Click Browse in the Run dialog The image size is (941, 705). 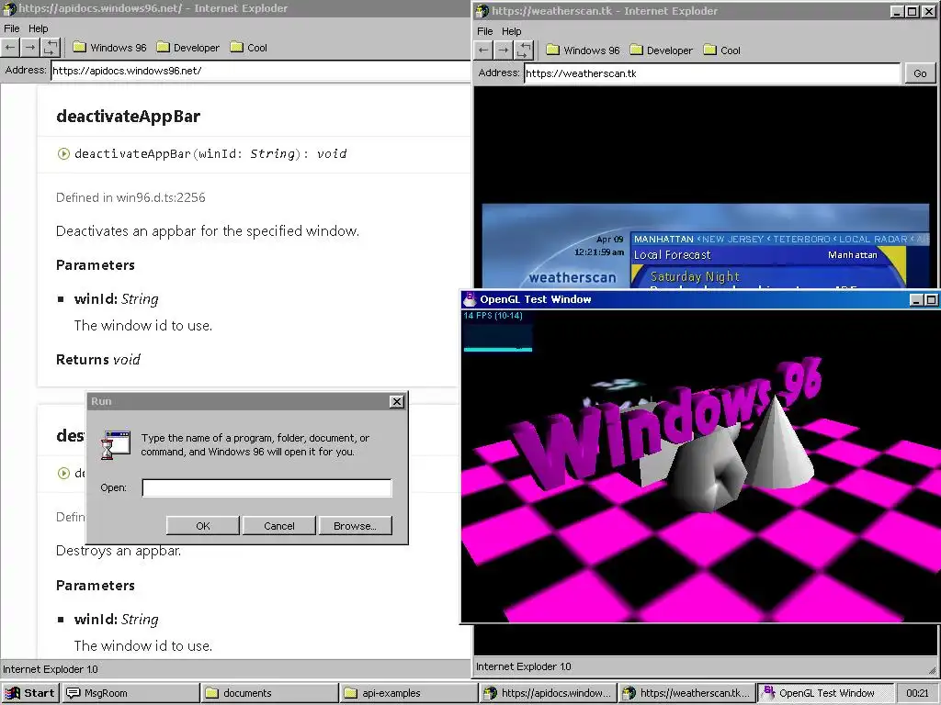355,526
